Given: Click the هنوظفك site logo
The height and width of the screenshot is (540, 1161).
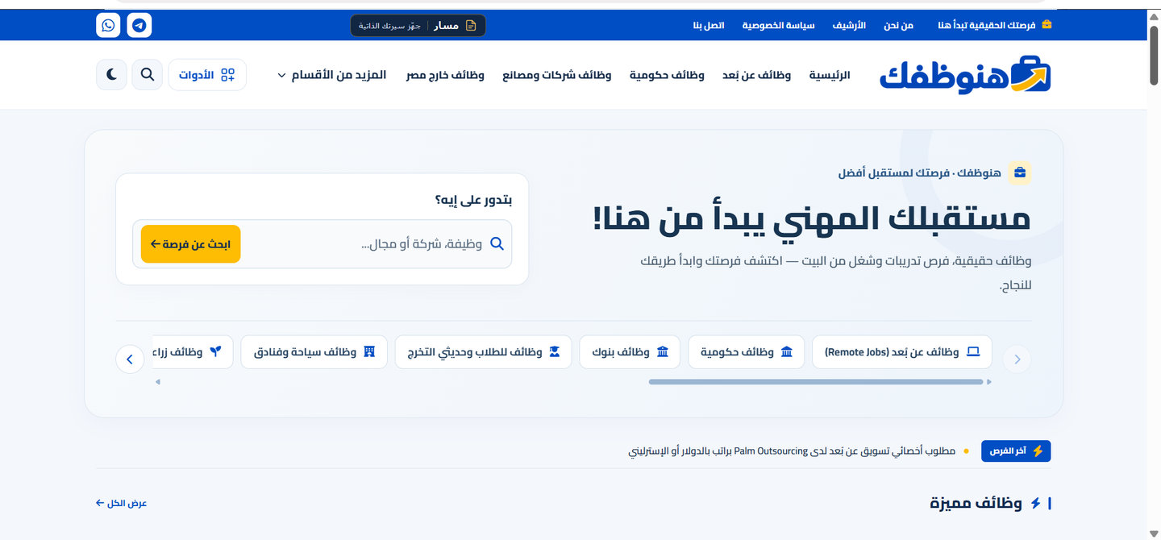Looking at the screenshot, I should pyautogui.click(x=966, y=75).
